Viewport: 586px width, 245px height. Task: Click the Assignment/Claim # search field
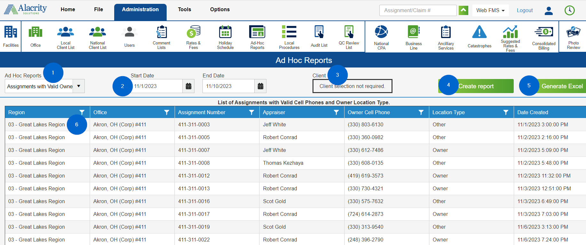click(418, 10)
